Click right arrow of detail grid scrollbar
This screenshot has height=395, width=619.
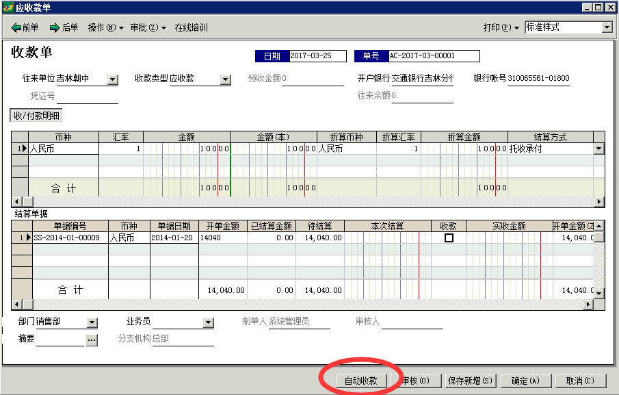pyautogui.click(x=599, y=201)
